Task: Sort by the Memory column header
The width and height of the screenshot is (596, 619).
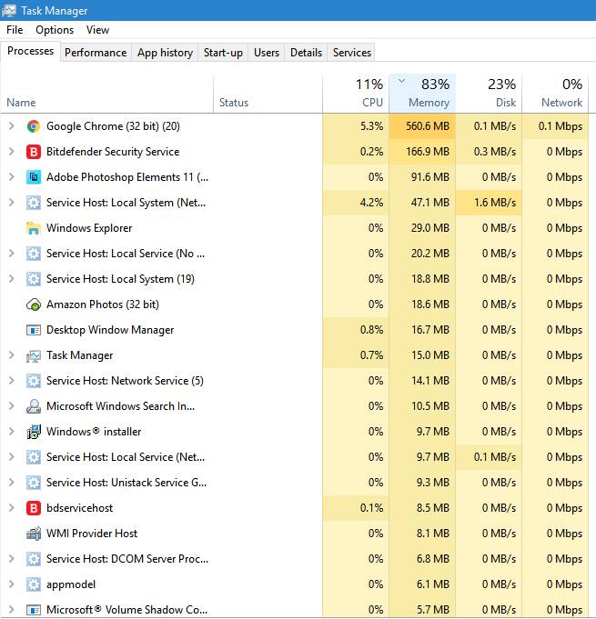Action: coord(422,94)
